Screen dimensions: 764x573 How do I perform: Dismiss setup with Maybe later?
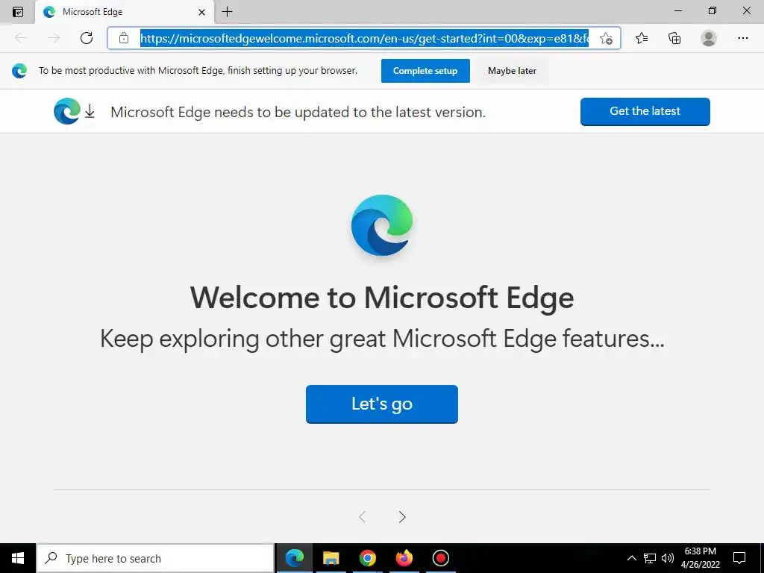(512, 71)
